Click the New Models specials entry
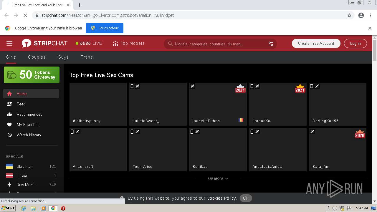 [31, 185]
